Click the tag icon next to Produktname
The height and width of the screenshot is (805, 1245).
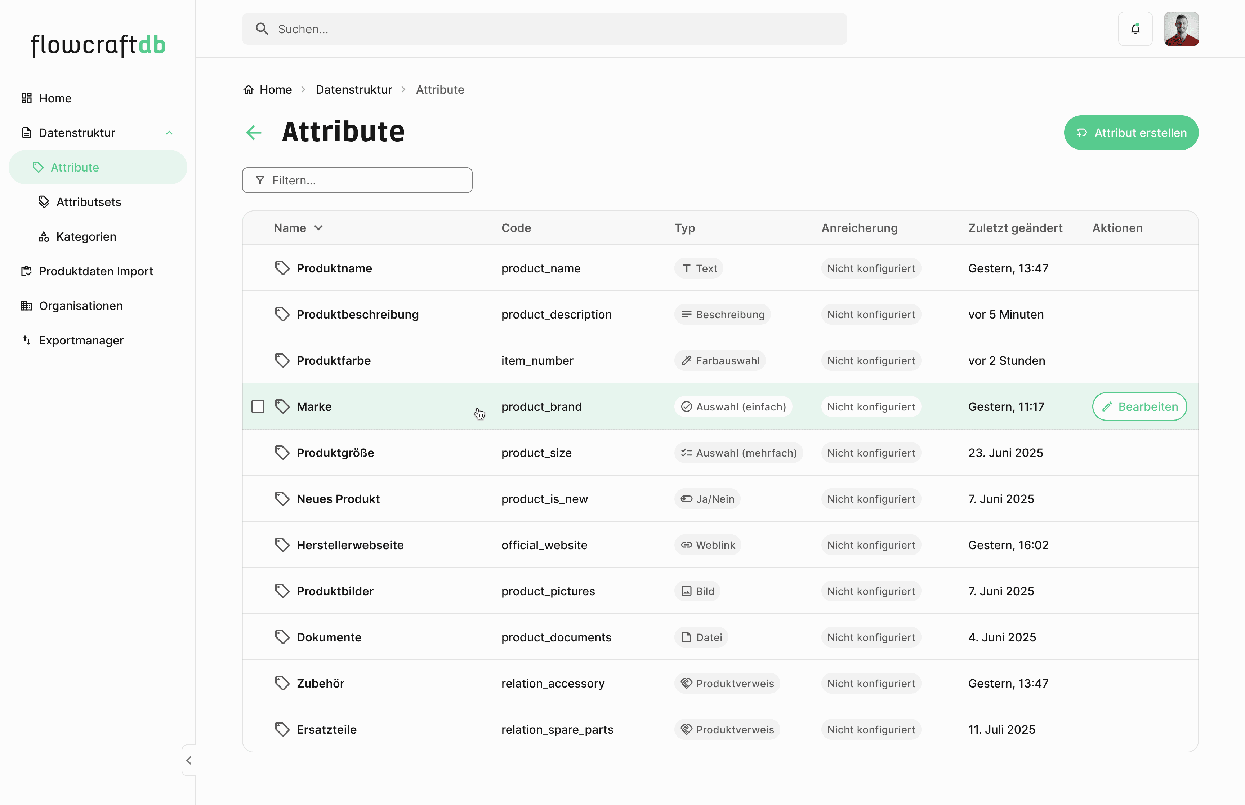(x=282, y=268)
